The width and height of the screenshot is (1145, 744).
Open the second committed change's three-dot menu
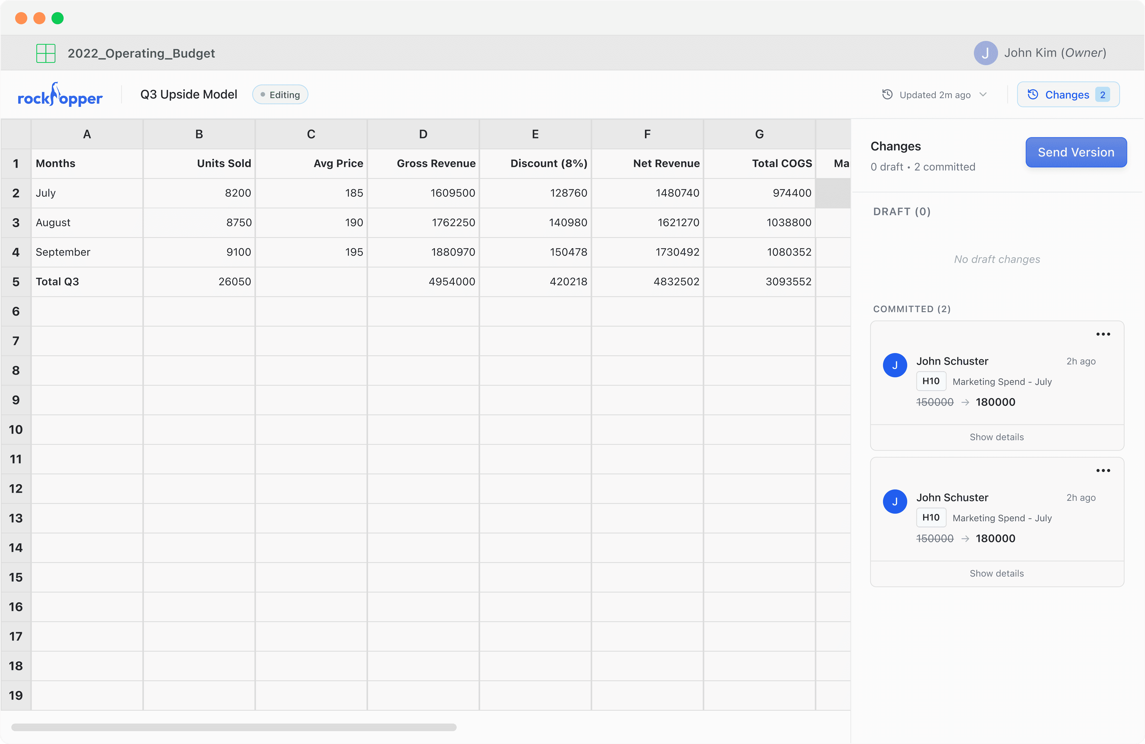1103,470
